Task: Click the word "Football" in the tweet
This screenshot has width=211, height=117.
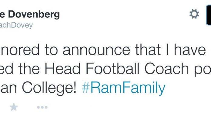Action: click(112, 68)
